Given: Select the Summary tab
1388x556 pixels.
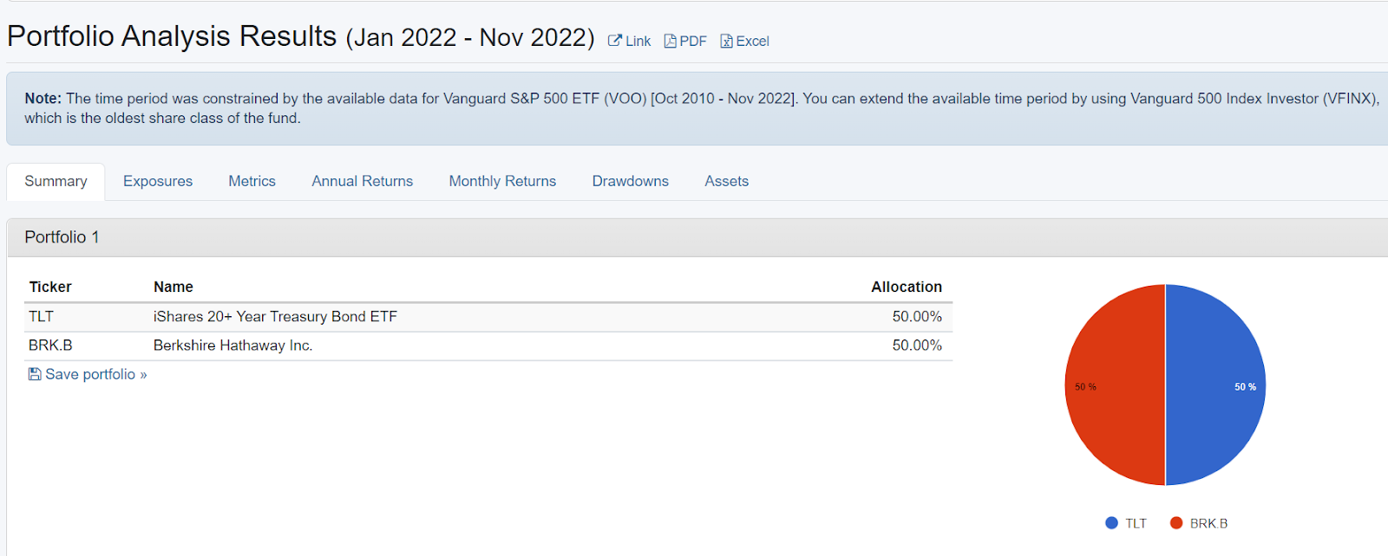Looking at the screenshot, I should [56, 181].
